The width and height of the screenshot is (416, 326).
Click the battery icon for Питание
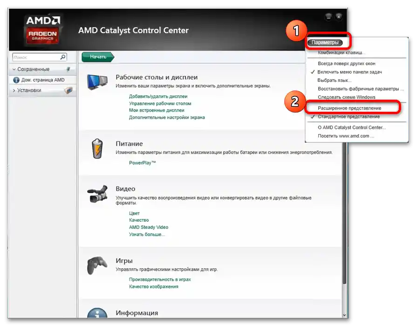97,149
